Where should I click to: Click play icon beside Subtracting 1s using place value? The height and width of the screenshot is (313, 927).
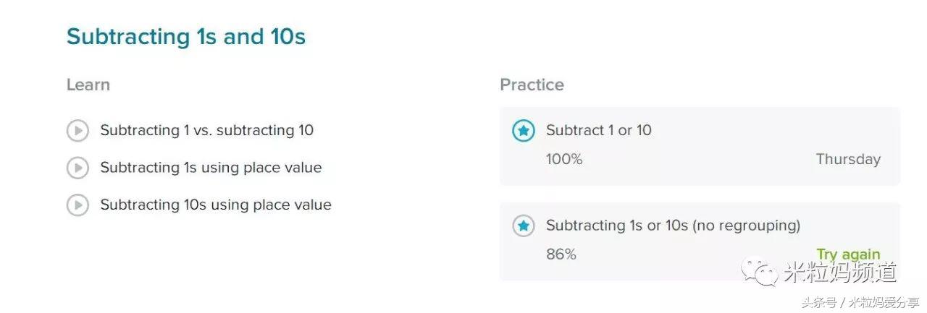coord(77,168)
